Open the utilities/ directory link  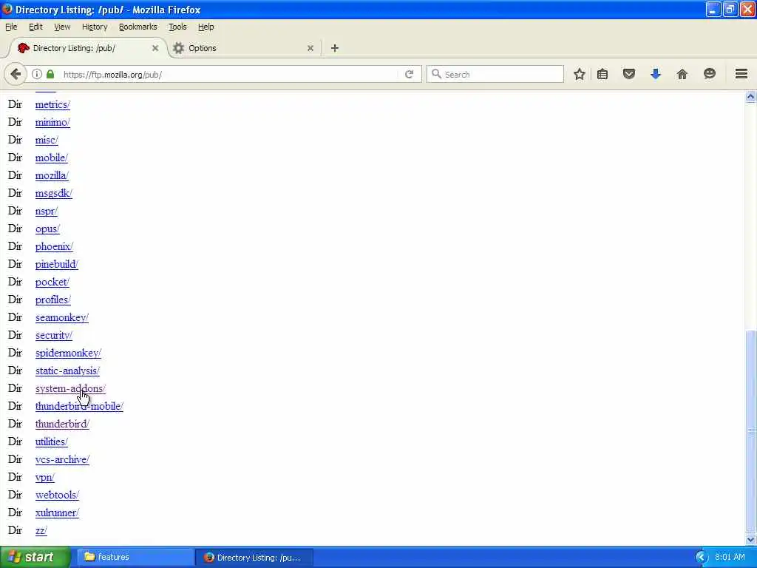click(x=52, y=442)
